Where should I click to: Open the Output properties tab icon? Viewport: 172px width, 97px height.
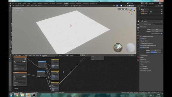point(138,30)
